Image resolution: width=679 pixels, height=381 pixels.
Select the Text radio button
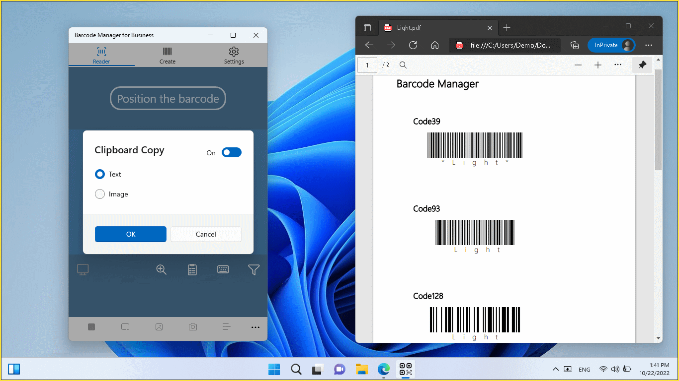pos(99,174)
